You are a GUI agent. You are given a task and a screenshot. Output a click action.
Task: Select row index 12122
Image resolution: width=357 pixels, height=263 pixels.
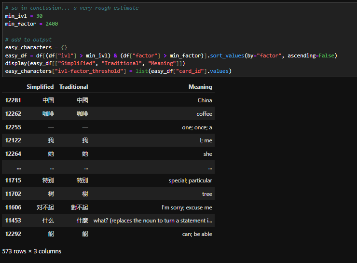tap(14, 140)
